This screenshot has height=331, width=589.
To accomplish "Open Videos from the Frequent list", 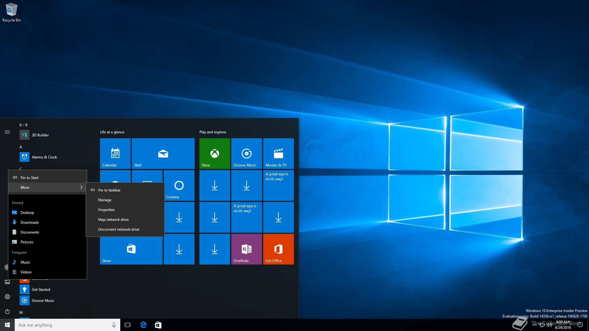I will pos(48,272).
